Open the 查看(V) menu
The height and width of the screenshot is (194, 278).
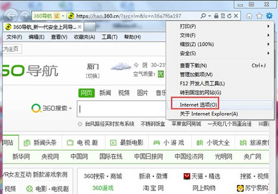click(59, 37)
